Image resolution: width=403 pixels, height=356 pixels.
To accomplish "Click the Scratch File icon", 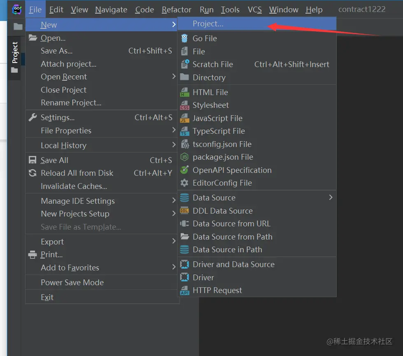I will pyautogui.click(x=185, y=64).
